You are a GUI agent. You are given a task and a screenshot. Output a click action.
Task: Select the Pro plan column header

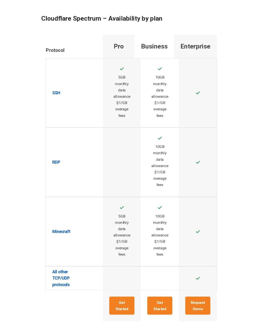(119, 46)
